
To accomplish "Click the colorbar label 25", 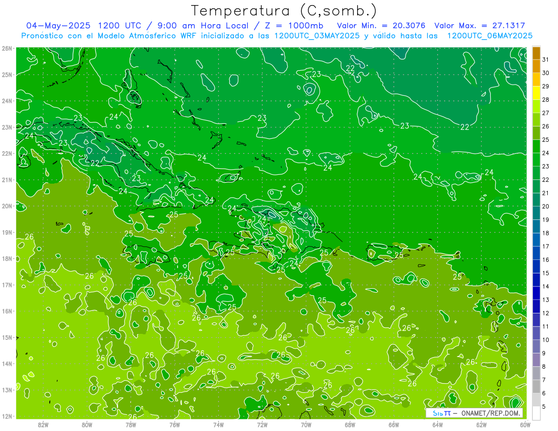I will click(546, 139).
